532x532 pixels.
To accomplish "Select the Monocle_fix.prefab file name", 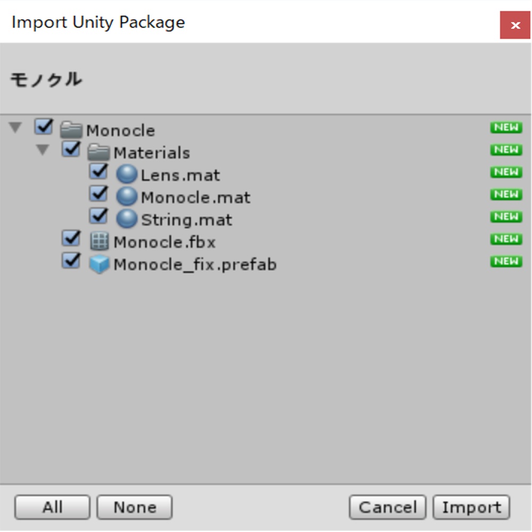I will 195,264.
